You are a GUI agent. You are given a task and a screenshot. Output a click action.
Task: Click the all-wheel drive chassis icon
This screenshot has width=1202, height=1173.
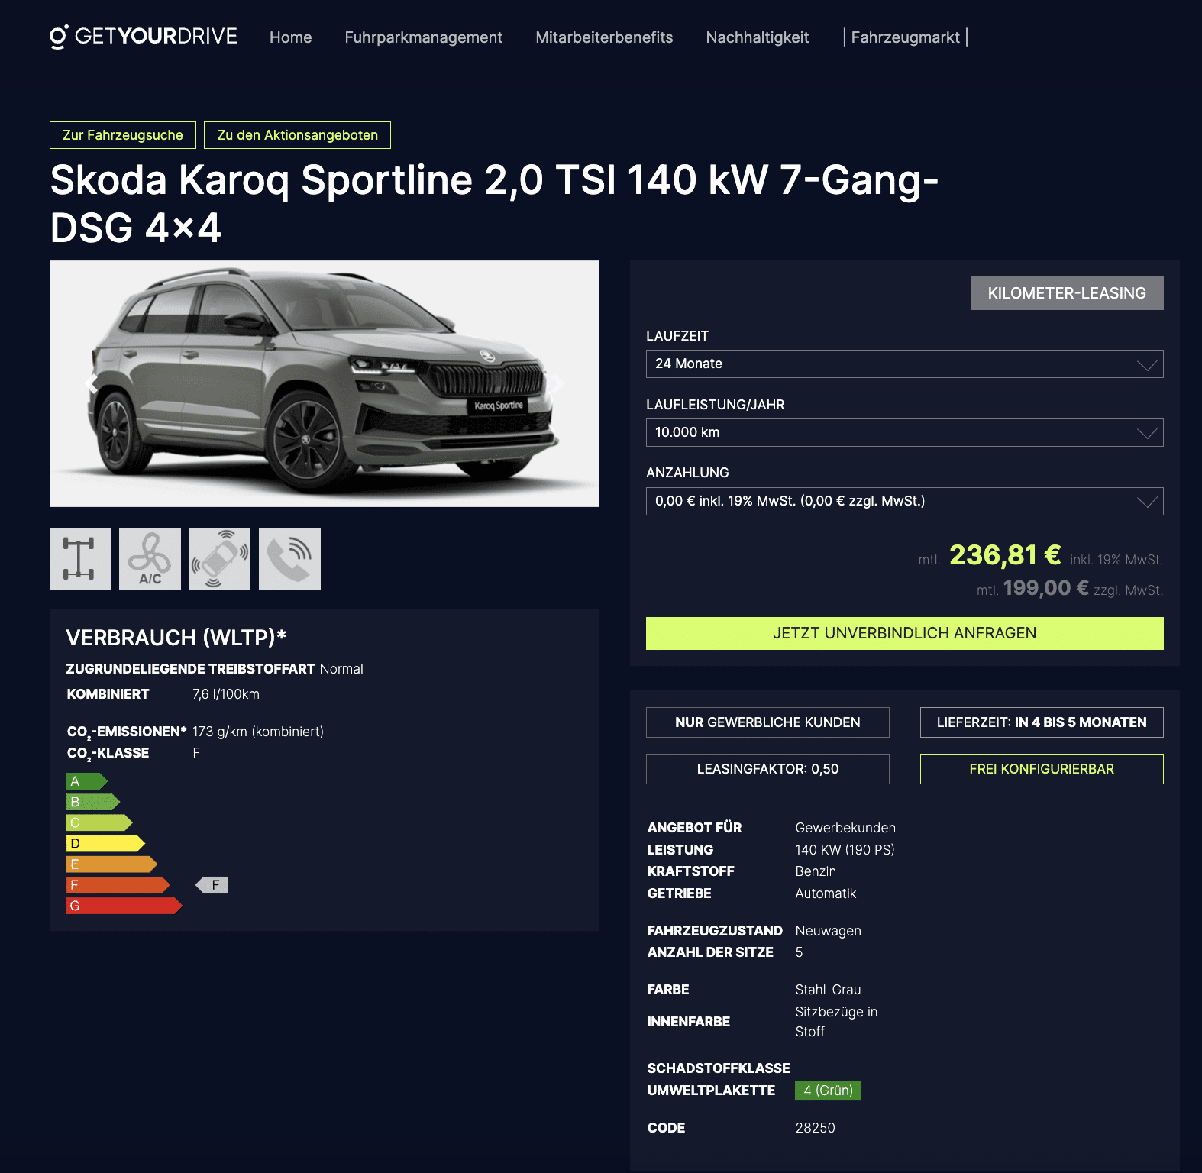tap(80, 558)
